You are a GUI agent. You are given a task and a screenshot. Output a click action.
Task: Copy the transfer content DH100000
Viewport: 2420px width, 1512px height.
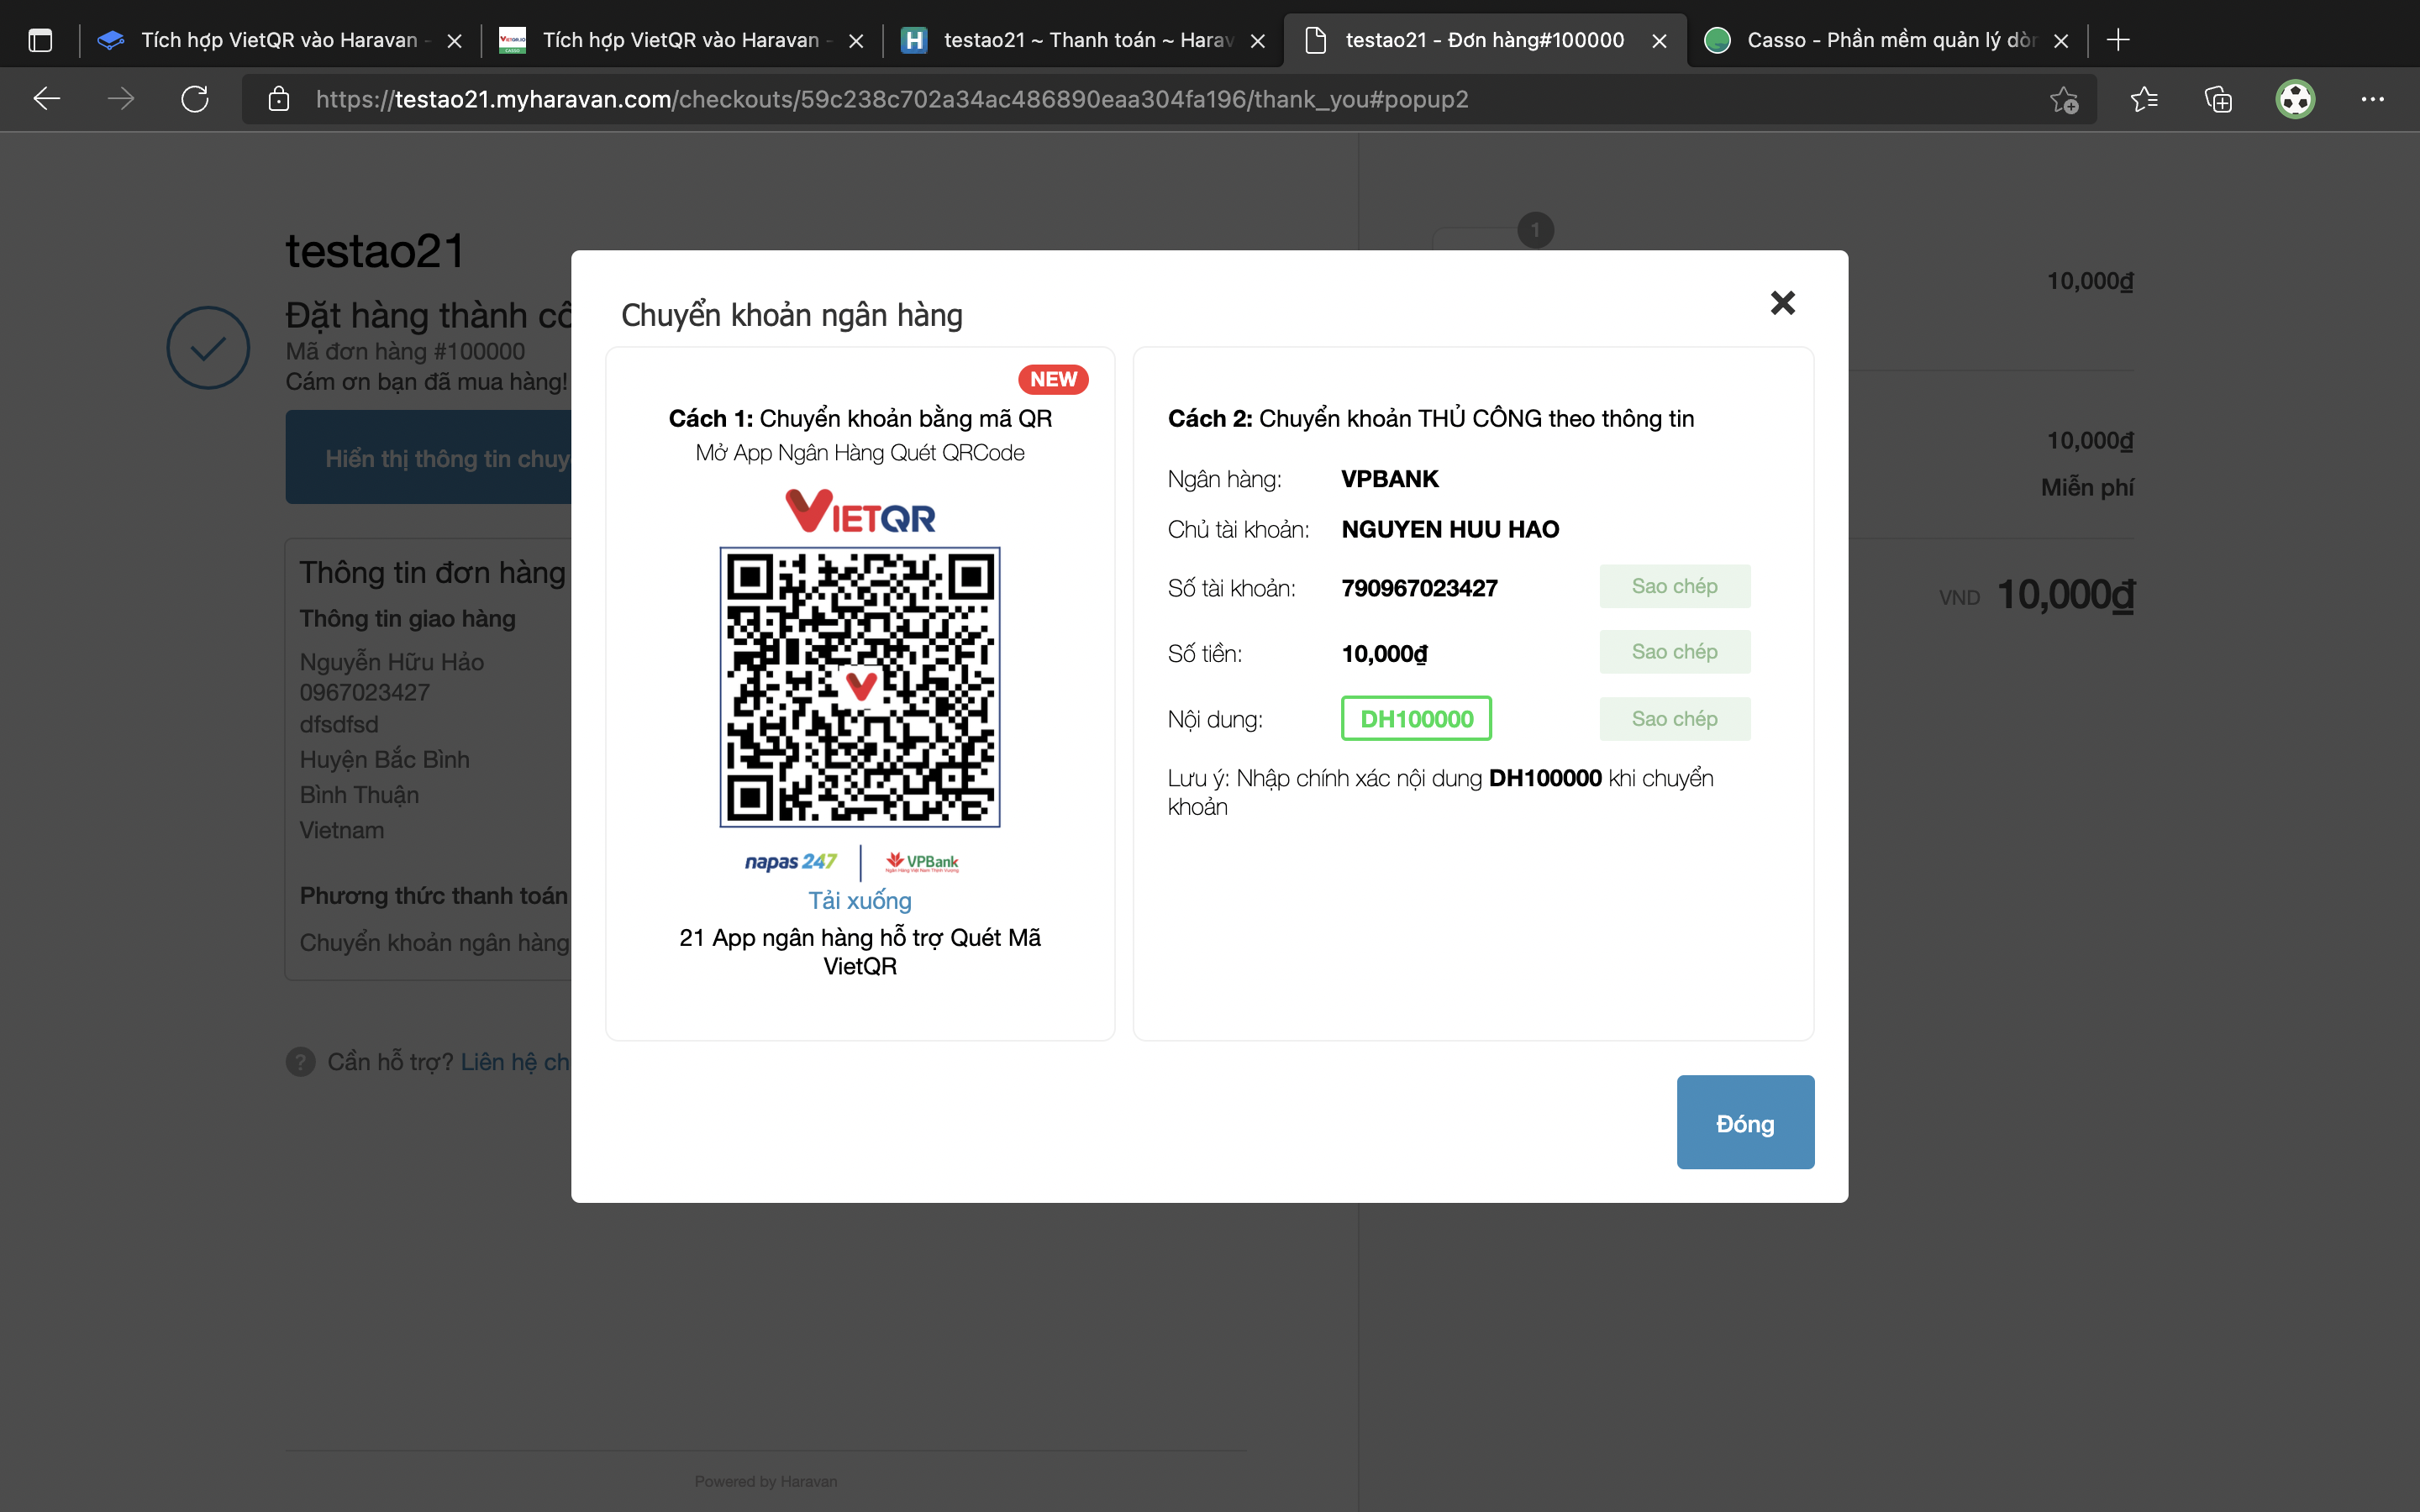click(x=1674, y=719)
